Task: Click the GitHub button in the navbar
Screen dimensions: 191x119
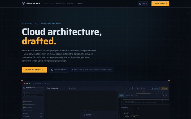Action: 143,4
